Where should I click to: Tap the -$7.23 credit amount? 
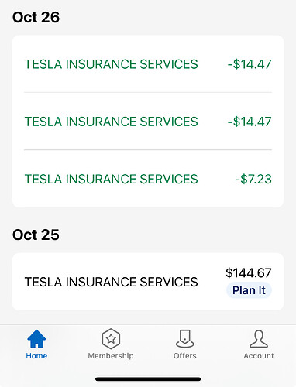click(253, 179)
